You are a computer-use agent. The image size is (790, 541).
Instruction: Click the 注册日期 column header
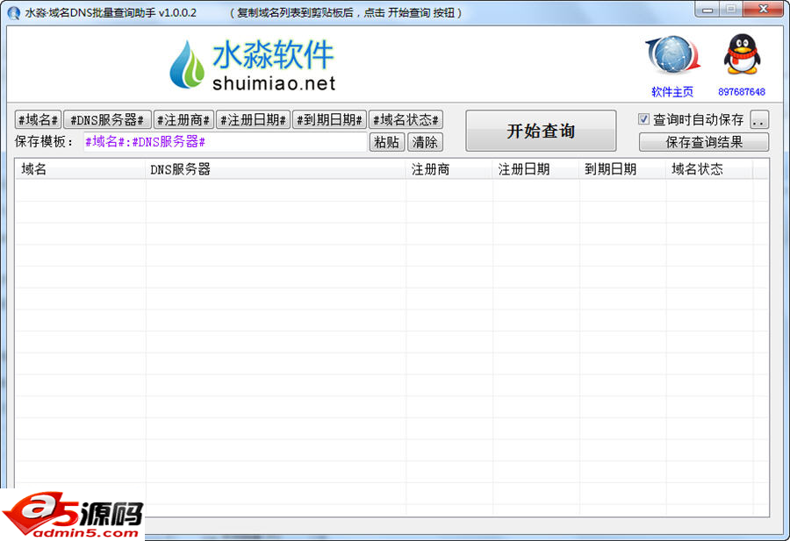[x=535, y=169]
